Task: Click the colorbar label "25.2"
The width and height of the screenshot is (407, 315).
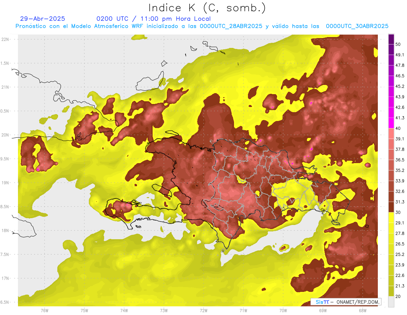Action: click(x=400, y=255)
